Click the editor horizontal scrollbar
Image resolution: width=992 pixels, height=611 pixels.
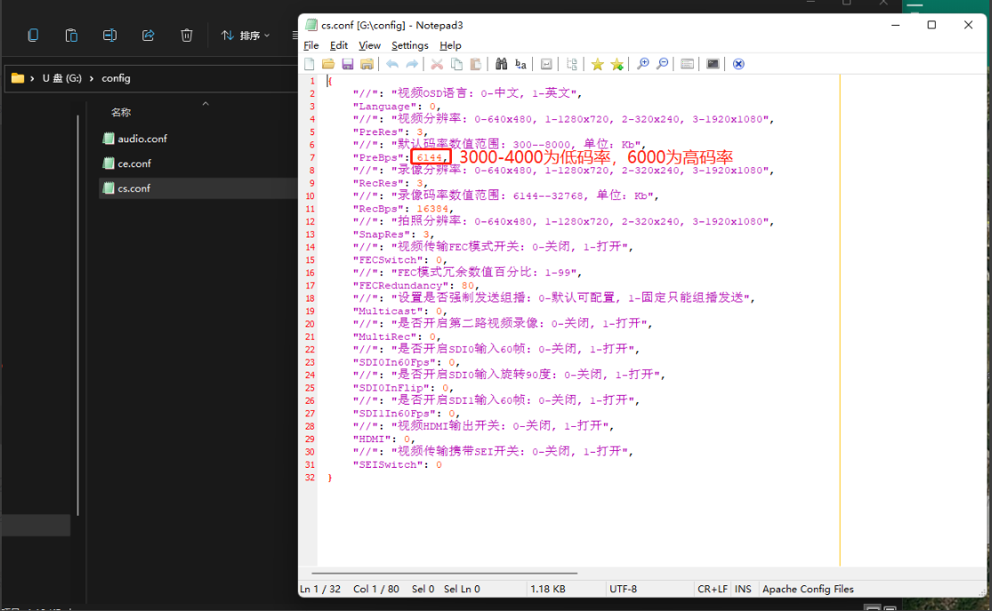tap(444, 573)
